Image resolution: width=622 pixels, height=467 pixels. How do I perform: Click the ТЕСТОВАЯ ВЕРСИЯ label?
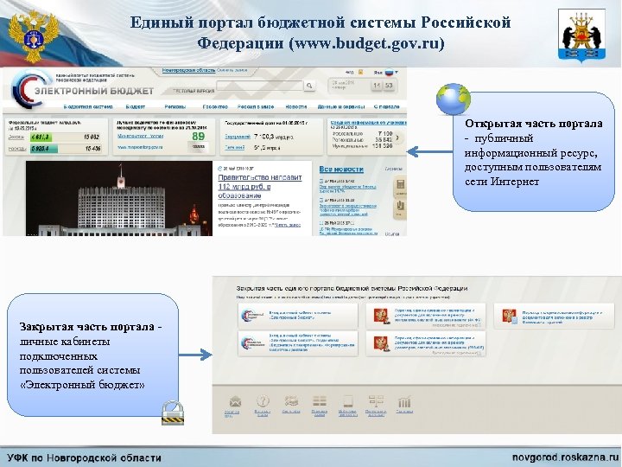click(194, 91)
